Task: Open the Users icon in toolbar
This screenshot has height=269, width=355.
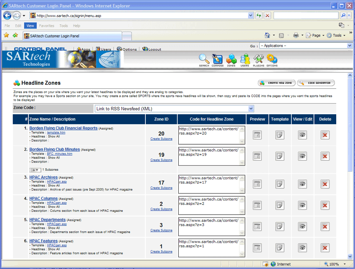Action: coord(245,60)
